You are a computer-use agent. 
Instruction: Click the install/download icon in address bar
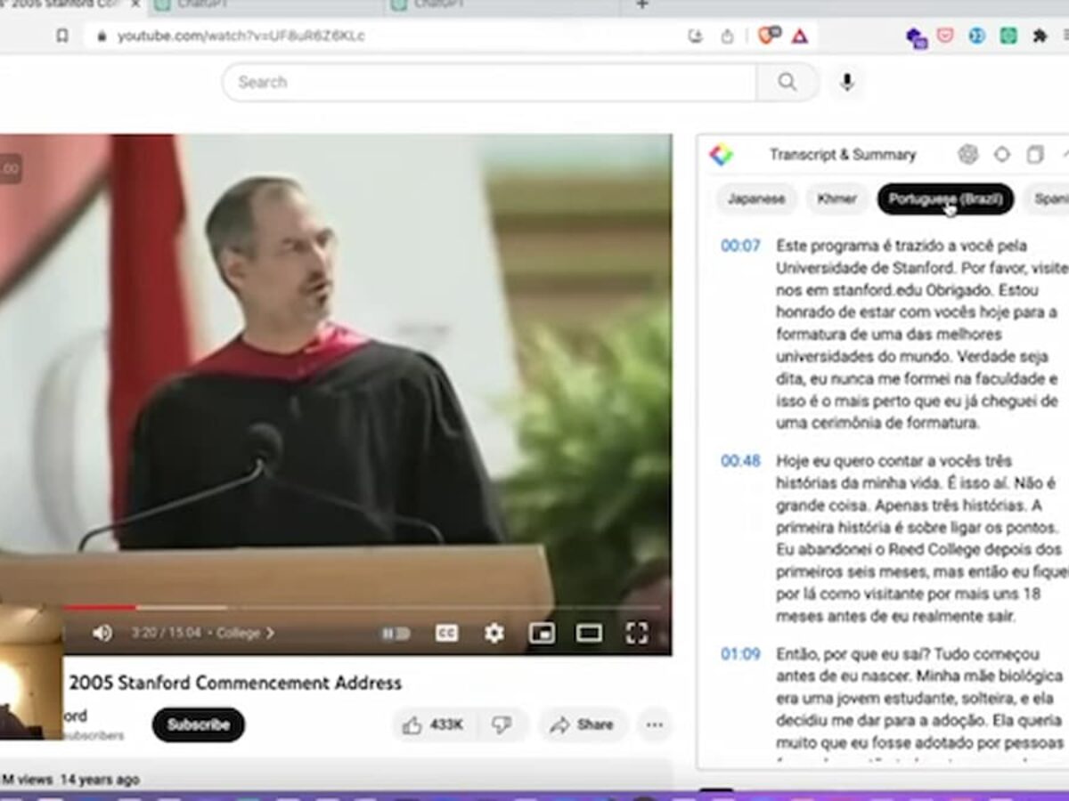click(x=696, y=36)
